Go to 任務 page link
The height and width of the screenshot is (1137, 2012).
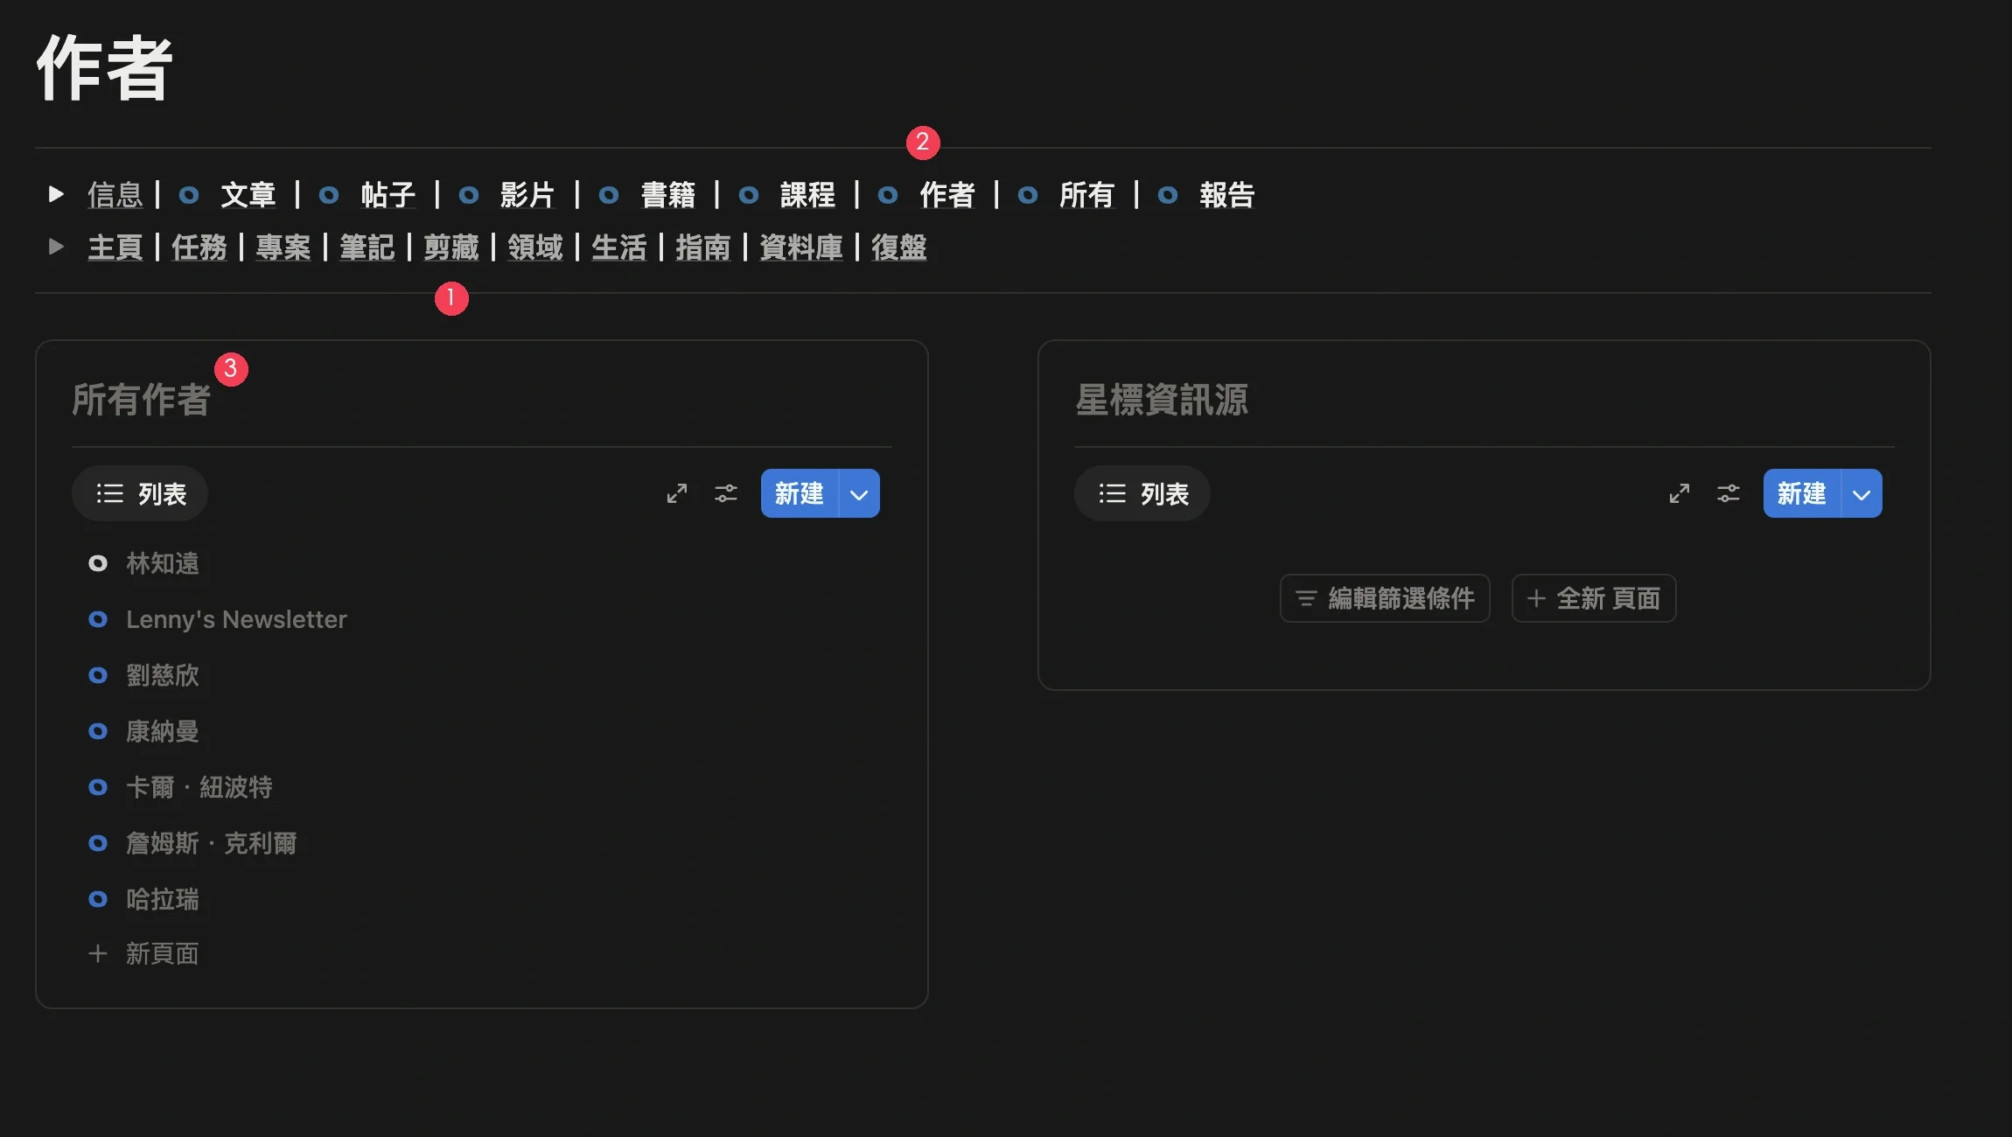click(199, 248)
